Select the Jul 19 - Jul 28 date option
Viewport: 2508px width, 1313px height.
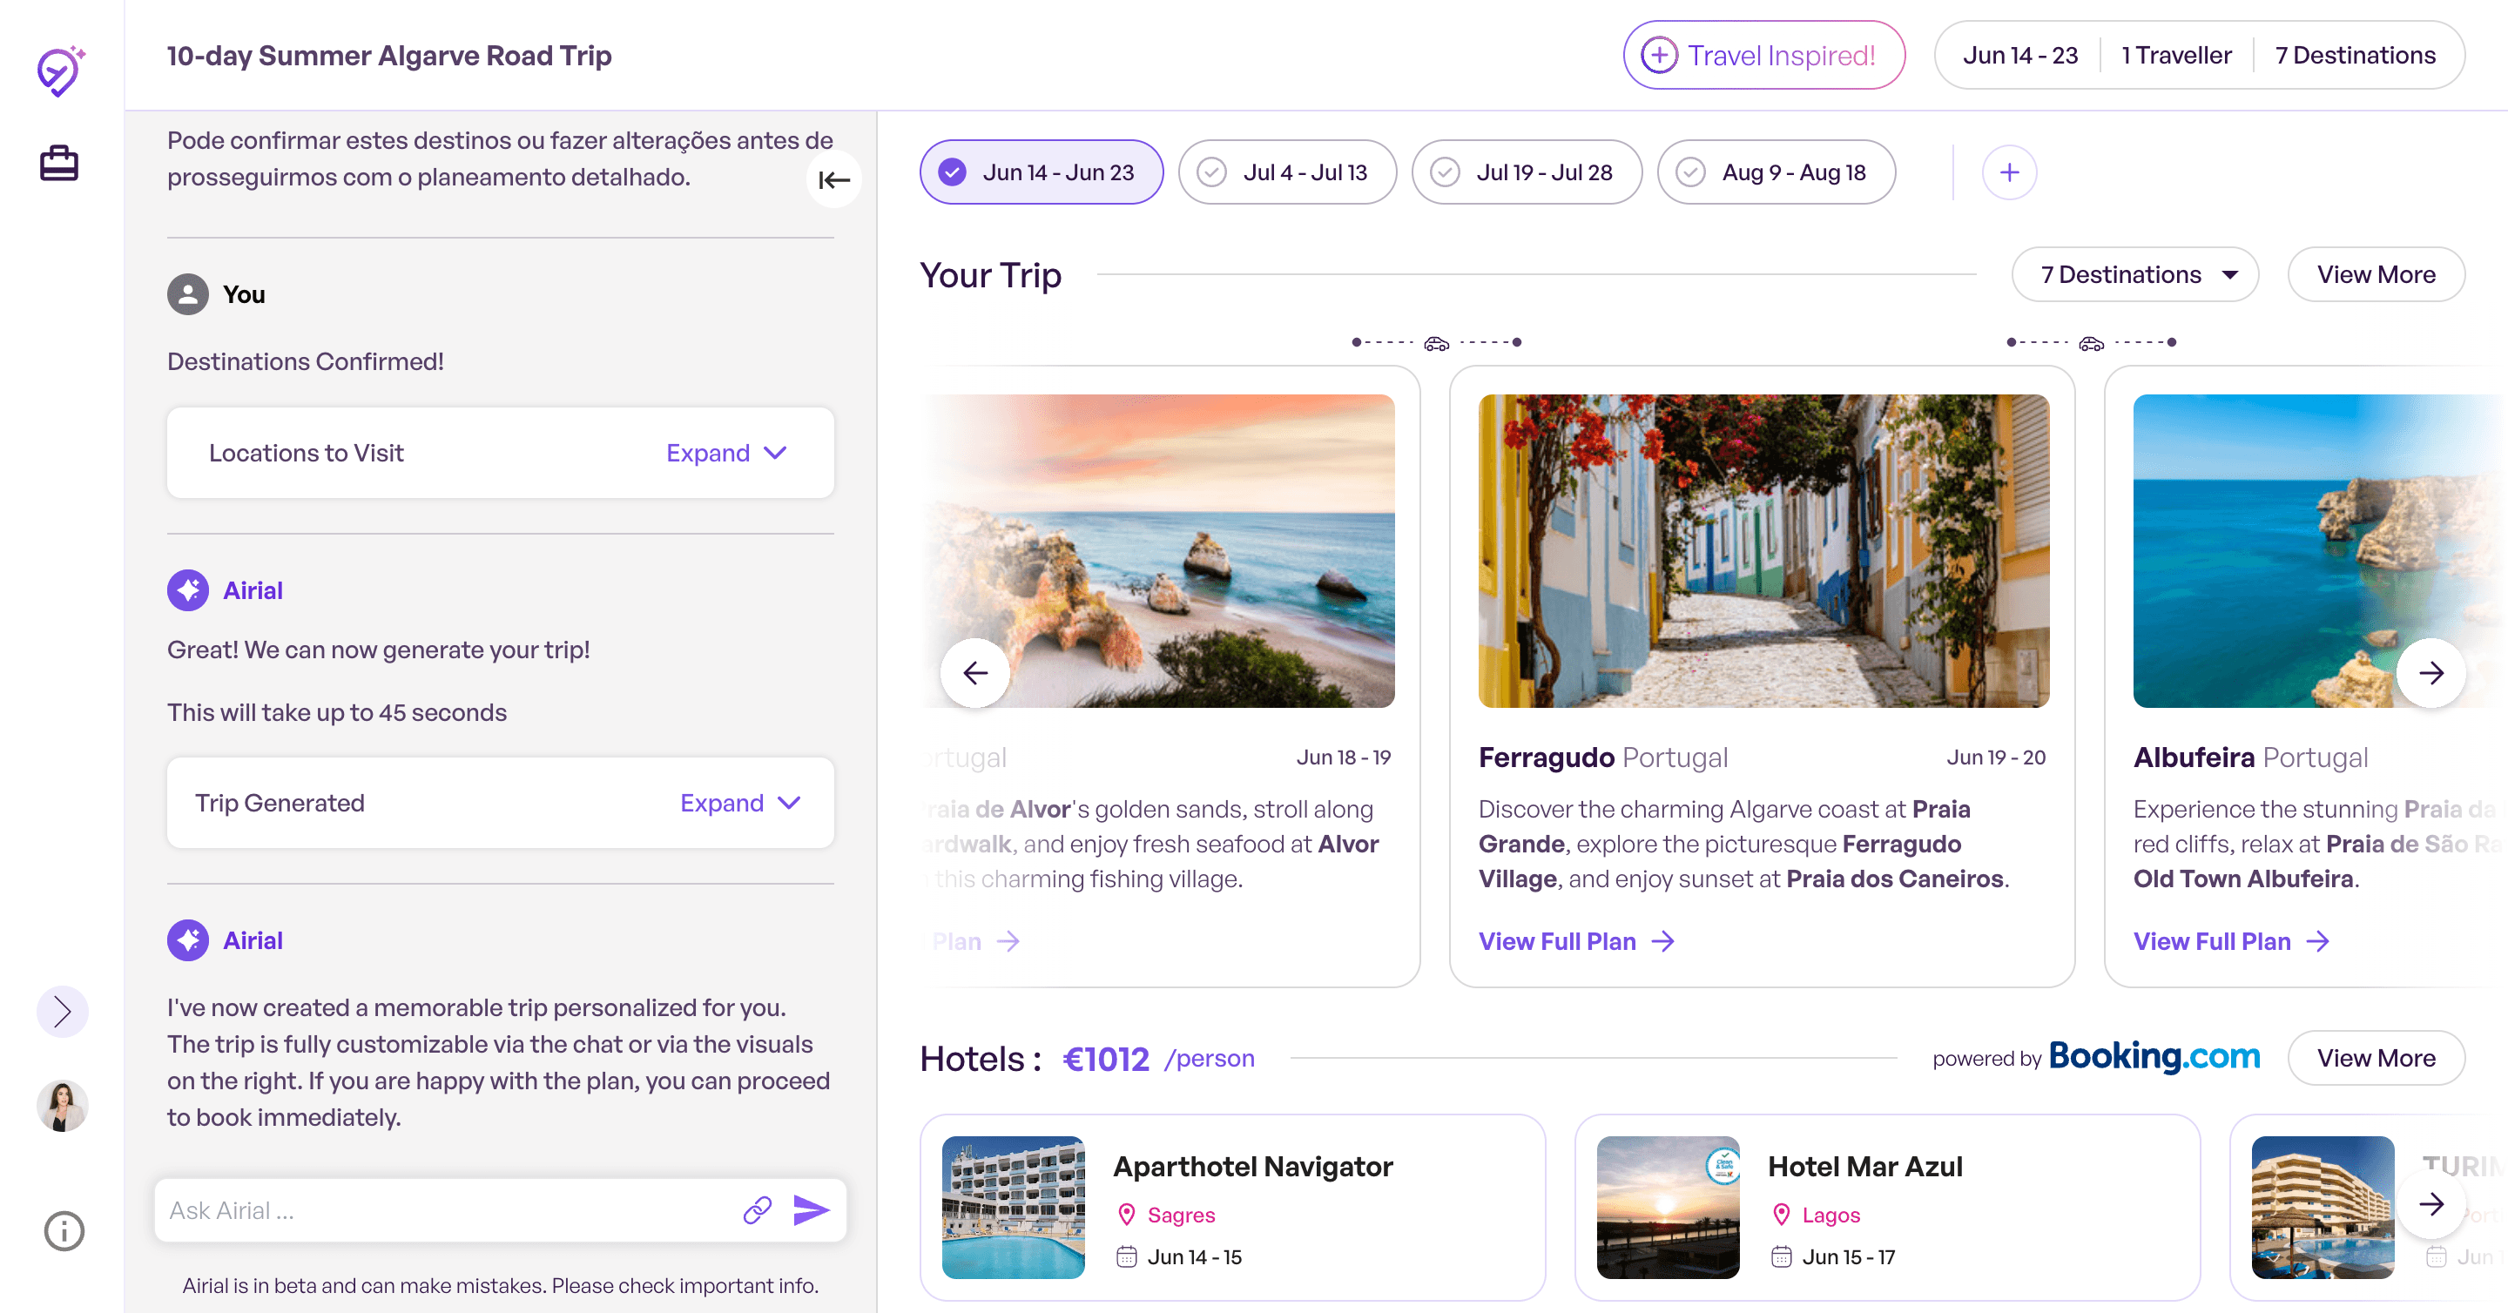pos(1527,172)
